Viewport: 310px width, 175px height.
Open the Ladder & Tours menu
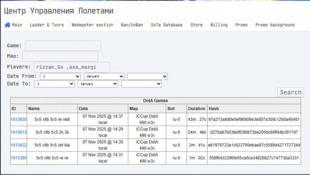(47, 25)
